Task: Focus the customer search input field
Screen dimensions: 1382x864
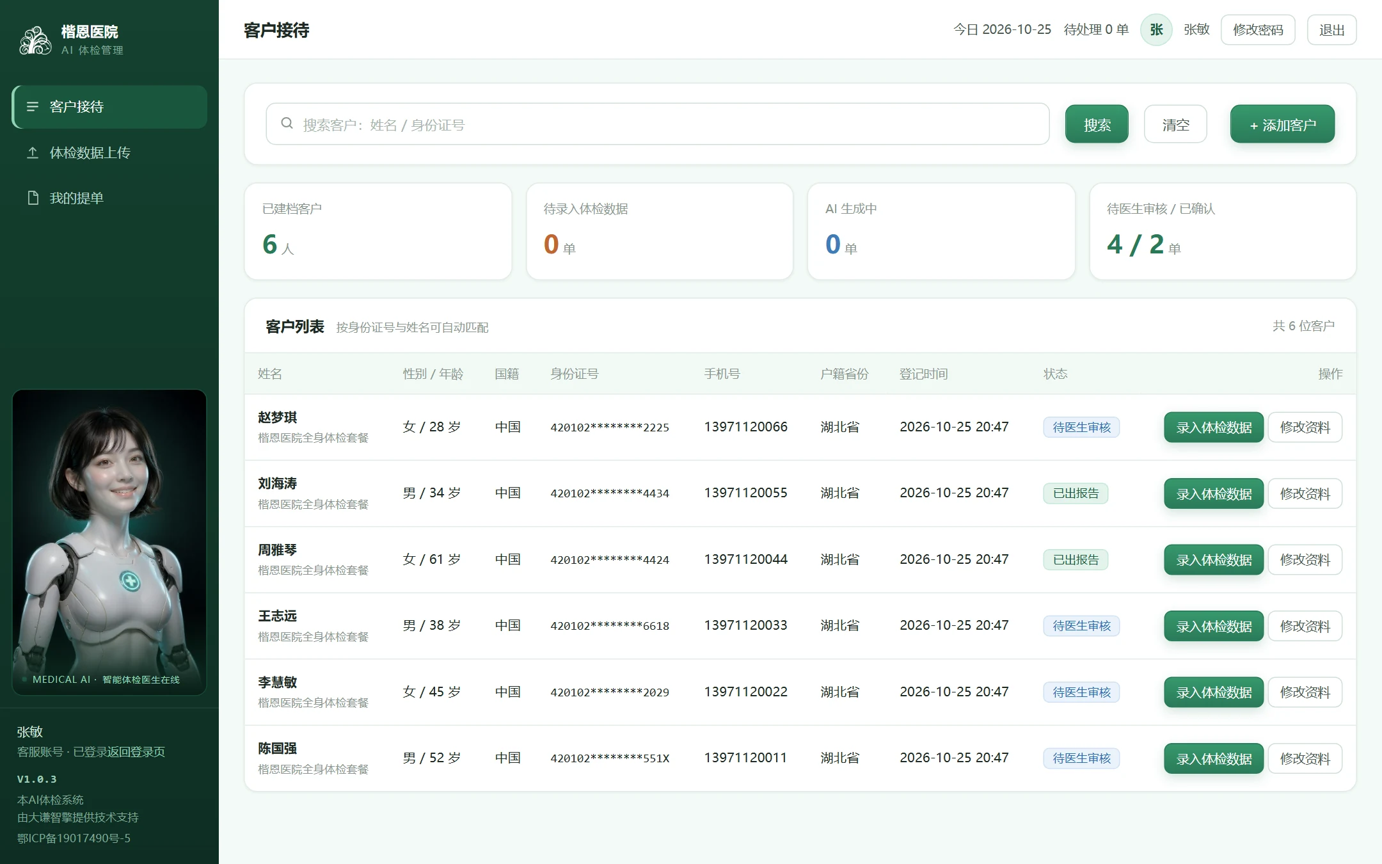Action: pyautogui.click(x=658, y=124)
